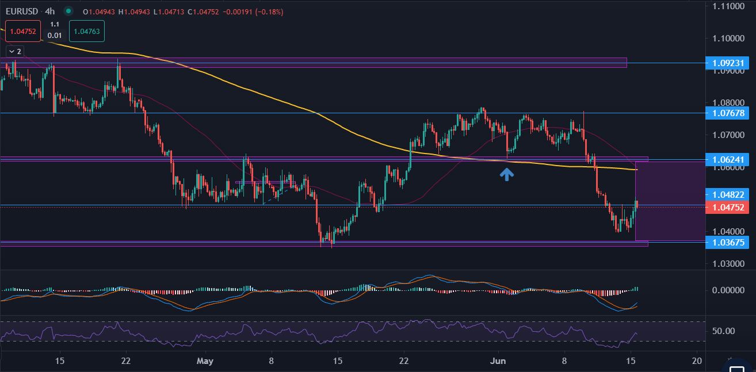Click the current price label 1.04752 on the scale
This screenshot has width=756, height=372.
727,208
